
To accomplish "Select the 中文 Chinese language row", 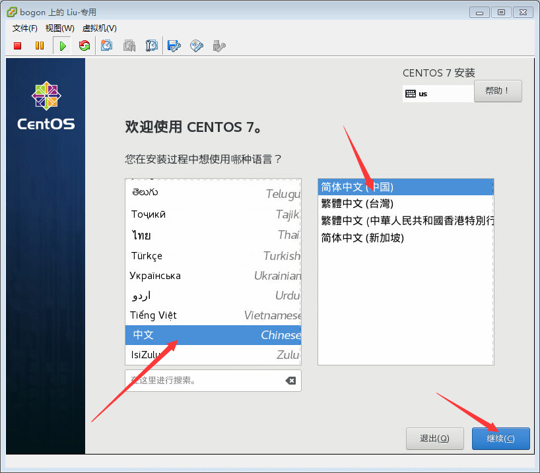I will click(x=213, y=335).
